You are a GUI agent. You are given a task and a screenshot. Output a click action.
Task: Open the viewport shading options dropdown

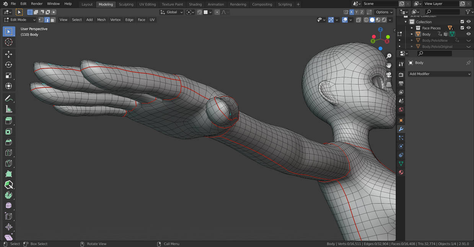[390, 20]
